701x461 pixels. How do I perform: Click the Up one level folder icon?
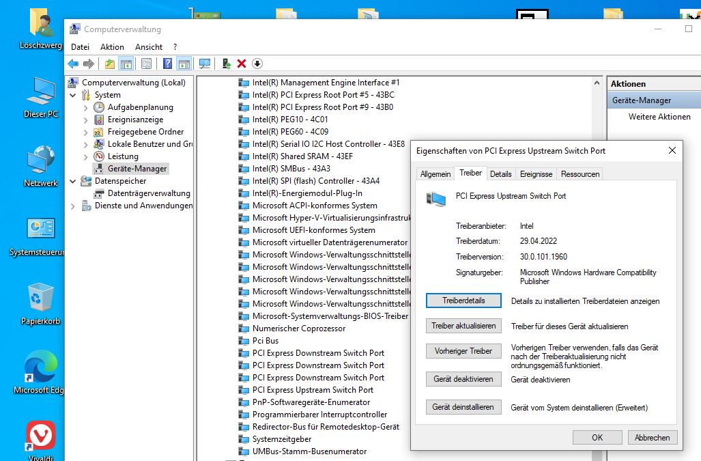[109, 64]
